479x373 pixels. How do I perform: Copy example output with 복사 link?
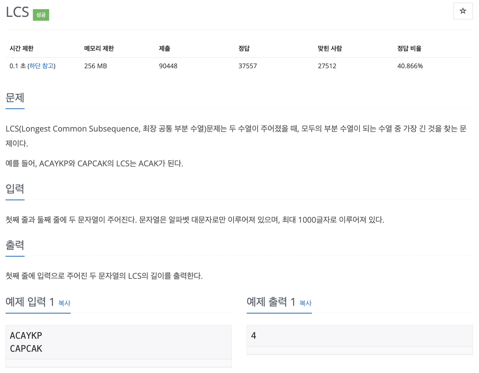[x=306, y=303]
